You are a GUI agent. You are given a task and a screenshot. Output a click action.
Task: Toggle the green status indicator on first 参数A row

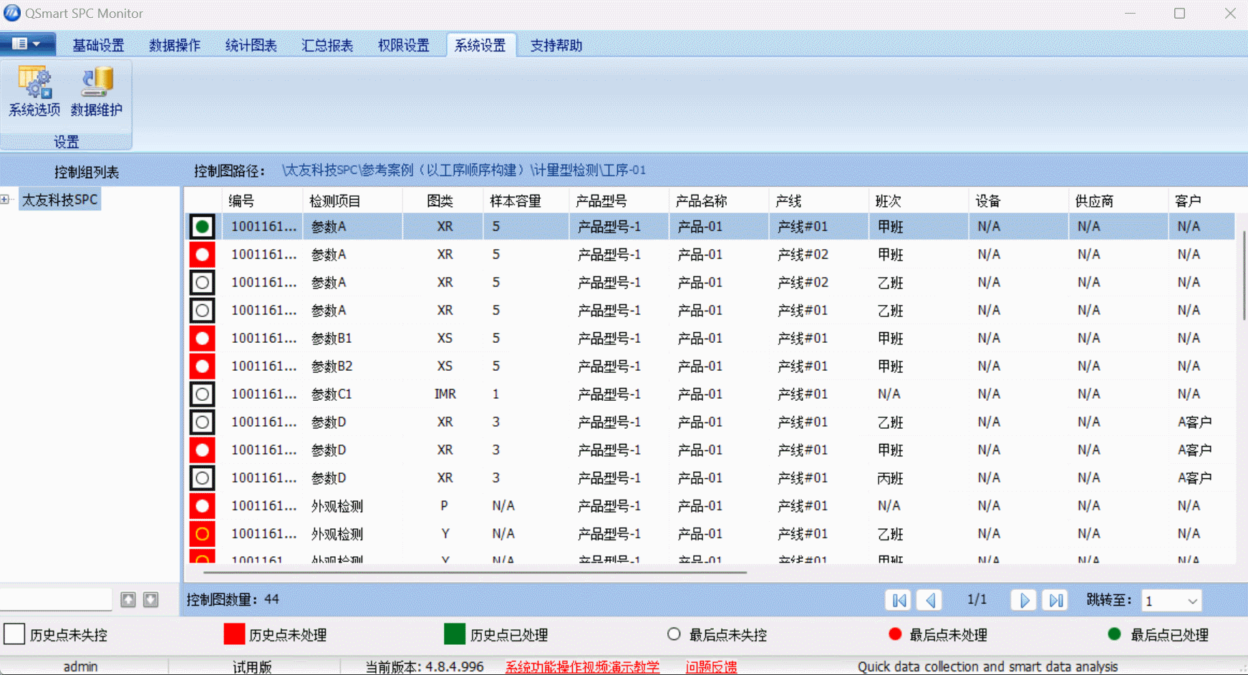(202, 225)
